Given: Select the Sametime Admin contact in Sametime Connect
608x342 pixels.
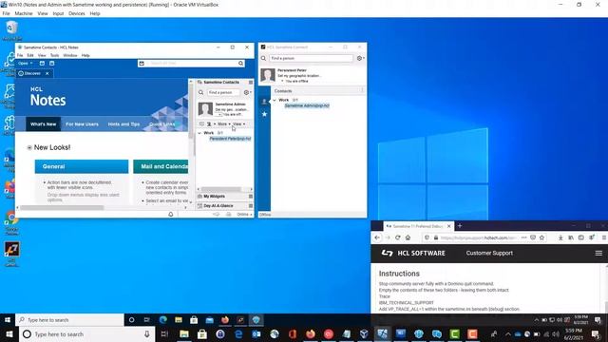Looking at the screenshot, I should click(x=307, y=105).
